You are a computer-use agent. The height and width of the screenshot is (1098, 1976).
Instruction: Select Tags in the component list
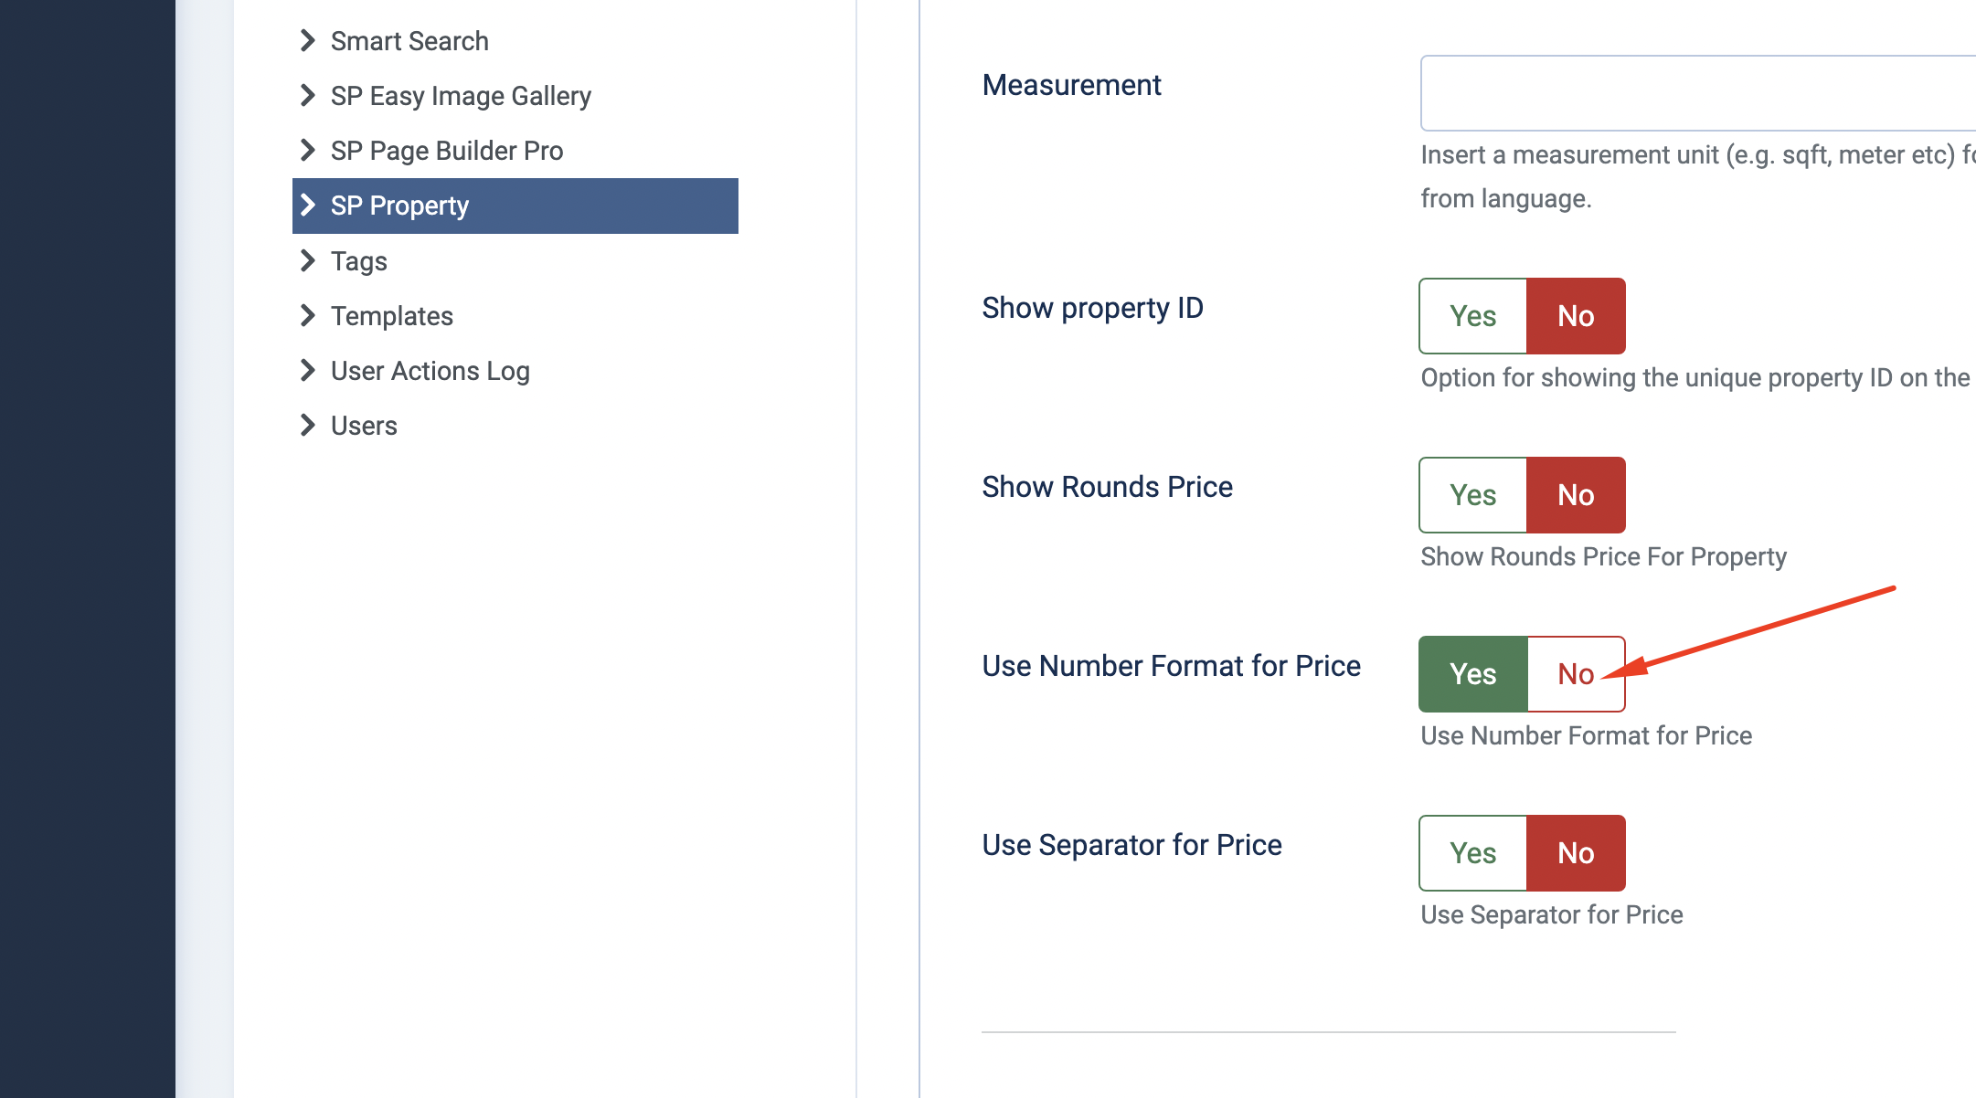(359, 261)
